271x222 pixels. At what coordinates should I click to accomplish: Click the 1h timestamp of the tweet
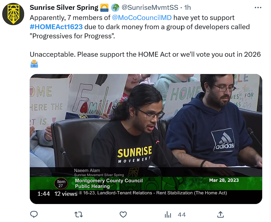pyautogui.click(x=187, y=8)
